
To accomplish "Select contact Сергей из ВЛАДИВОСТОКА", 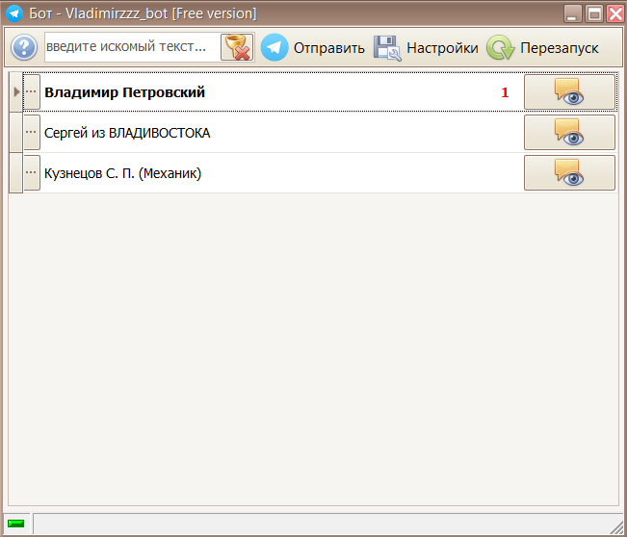I will [x=127, y=133].
